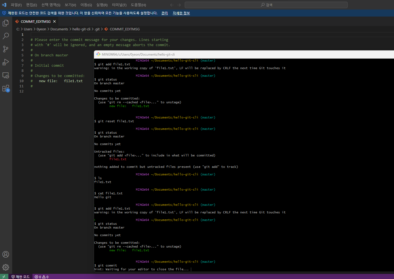This screenshot has width=394, height=279.
Task: Click the '# Initial commit' comment line
Action: point(47,65)
